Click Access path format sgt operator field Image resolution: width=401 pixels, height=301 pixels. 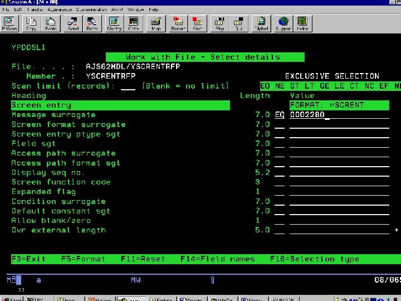pos(280,163)
